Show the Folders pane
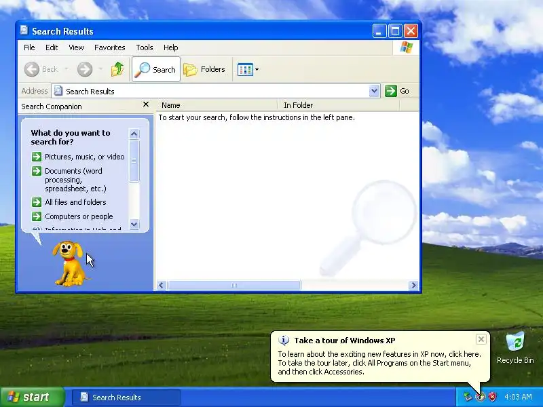Image resolution: width=543 pixels, height=407 pixels. tap(205, 70)
